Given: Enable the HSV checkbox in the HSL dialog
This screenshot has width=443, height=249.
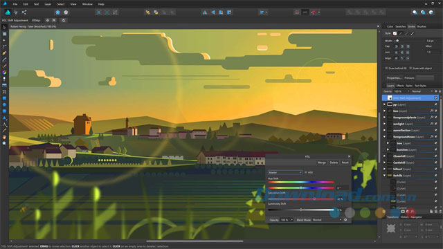Looking at the screenshot, I should click(306, 172).
